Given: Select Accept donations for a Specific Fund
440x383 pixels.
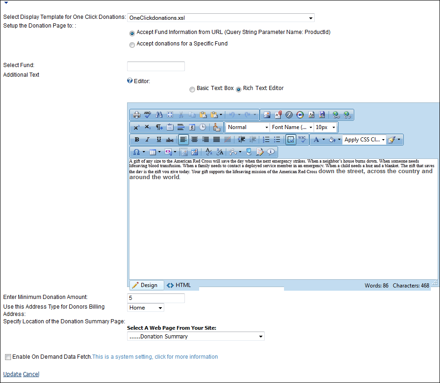Looking at the screenshot, I should pyautogui.click(x=132, y=45).
